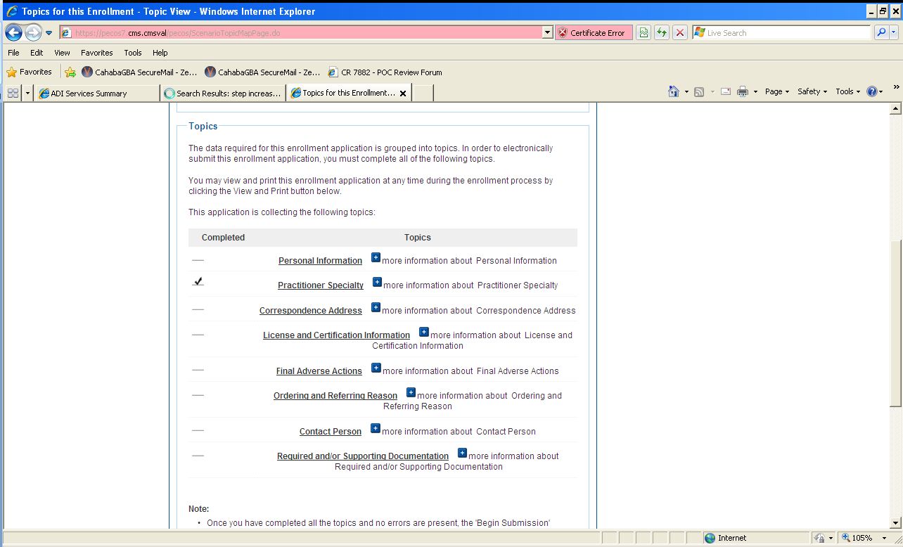
Task: Click the RSS feeds icon
Action: 699,91
